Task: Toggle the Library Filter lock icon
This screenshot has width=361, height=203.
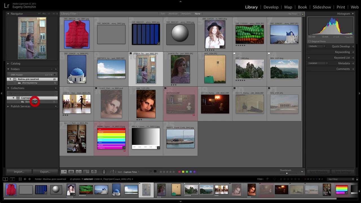Action: click(x=303, y=14)
